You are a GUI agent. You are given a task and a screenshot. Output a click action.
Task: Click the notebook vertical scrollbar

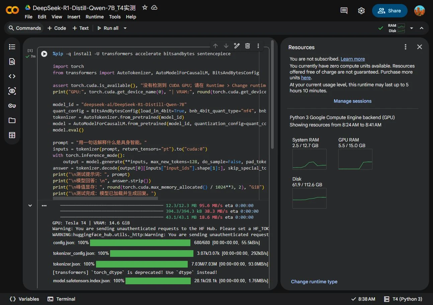pyautogui.click(x=272, y=94)
